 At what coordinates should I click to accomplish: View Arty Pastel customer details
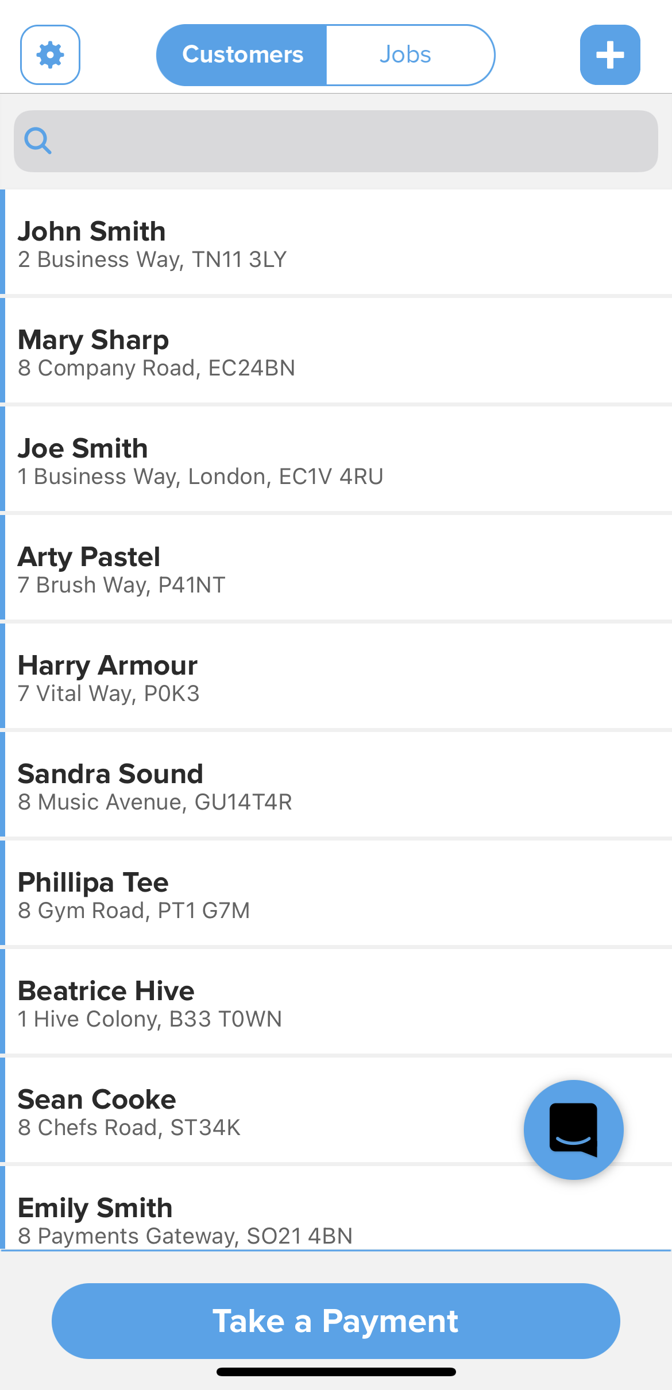coord(89,557)
